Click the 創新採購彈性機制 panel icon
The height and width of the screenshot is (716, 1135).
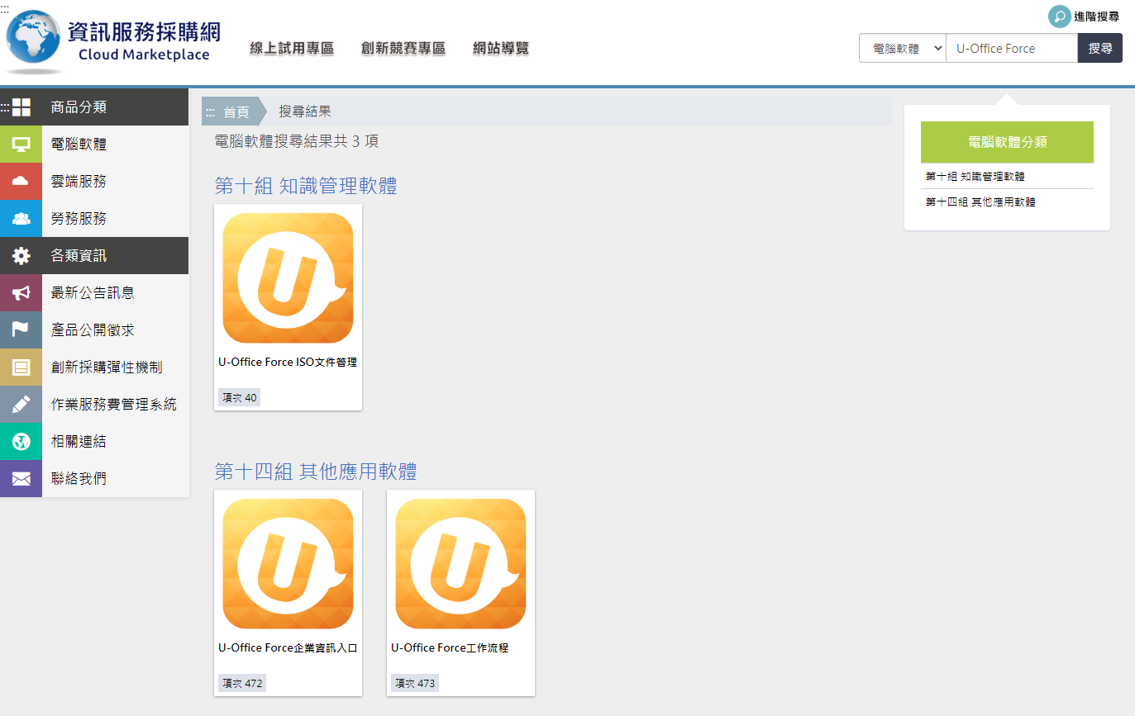pyautogui.click(x=21, y=367)
